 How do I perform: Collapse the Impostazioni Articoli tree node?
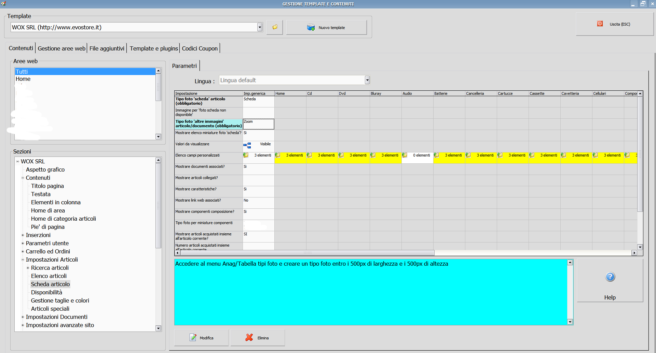(23, 260)
